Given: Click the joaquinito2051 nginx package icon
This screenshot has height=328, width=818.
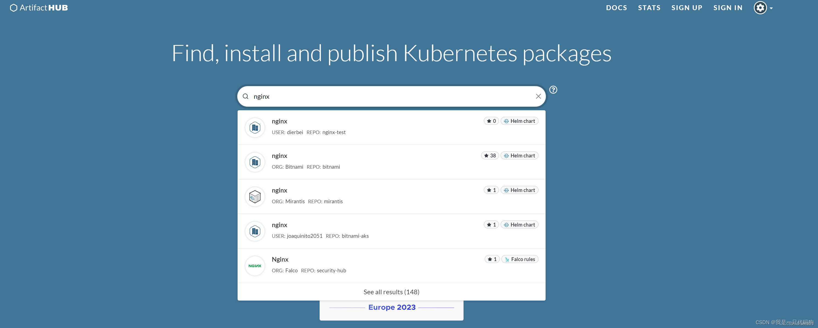Looking at the screenshot, I should [x=255, y=231].
